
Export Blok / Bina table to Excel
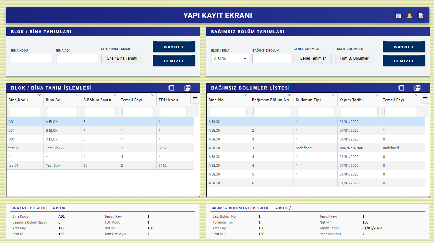point(171,88)
